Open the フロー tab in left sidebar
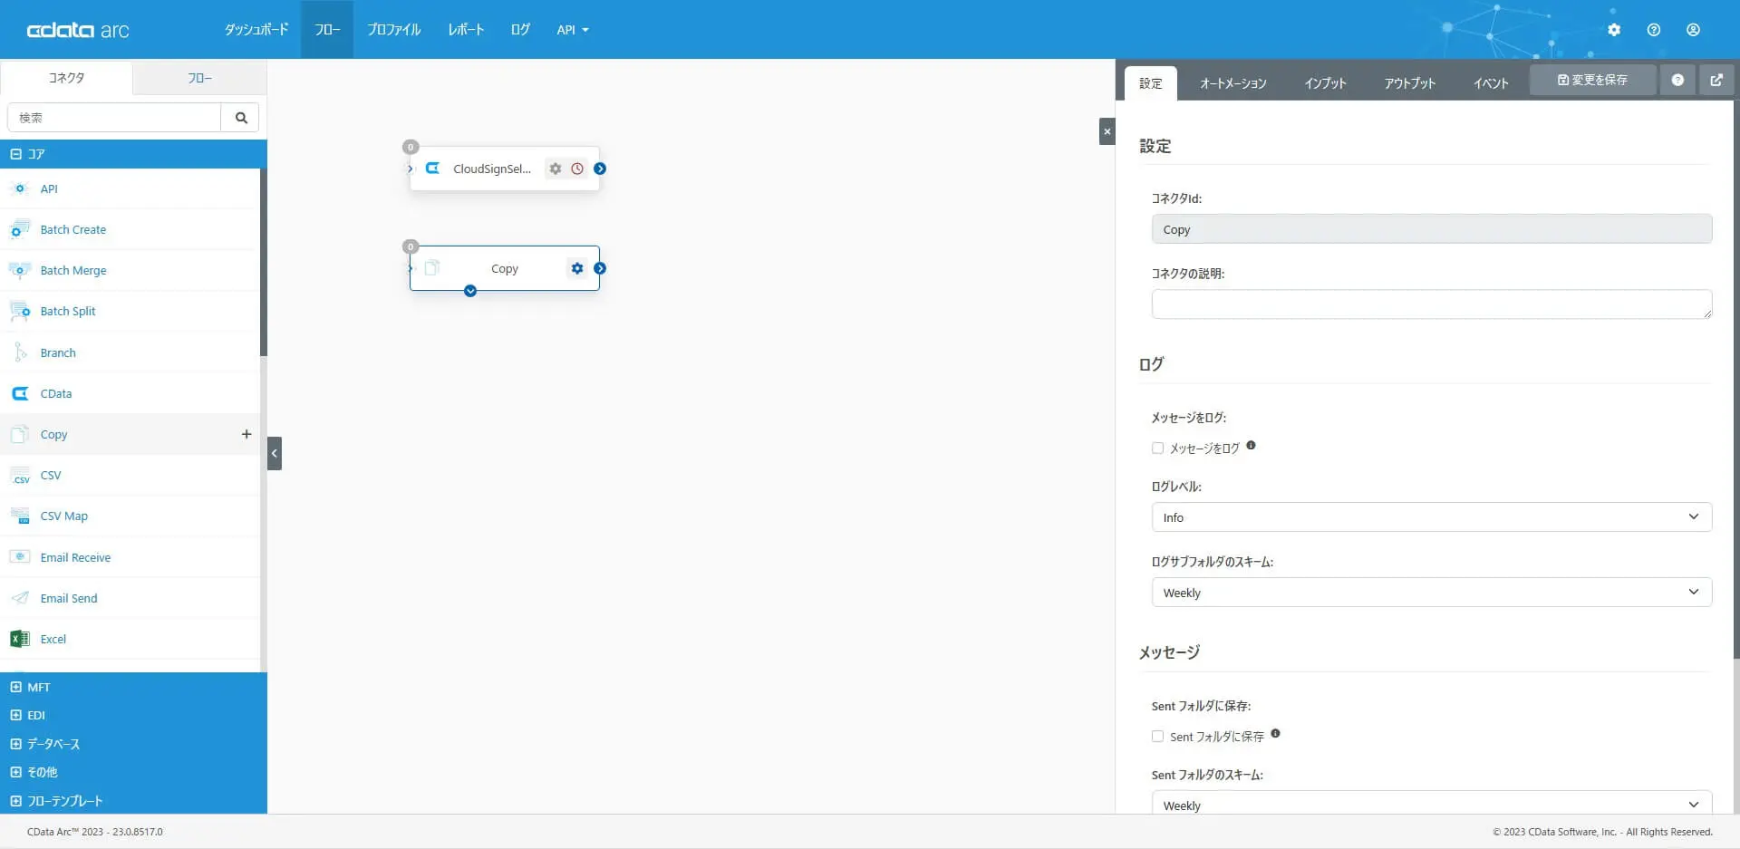Viewport: 1740px width, 849px height. pyautogui.click(x=200, y=79)
